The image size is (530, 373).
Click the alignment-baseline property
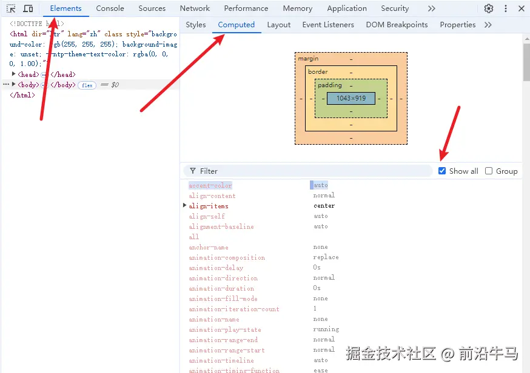221,227
